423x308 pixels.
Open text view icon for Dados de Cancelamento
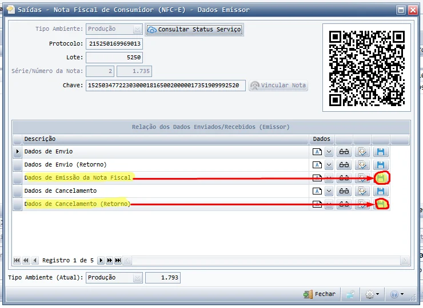tap(317, 191)
